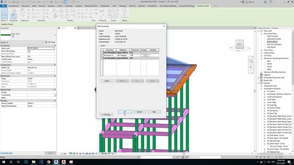Click the Legends icon in Project Browser
294x165 pixels.
[x=261, y=75]
